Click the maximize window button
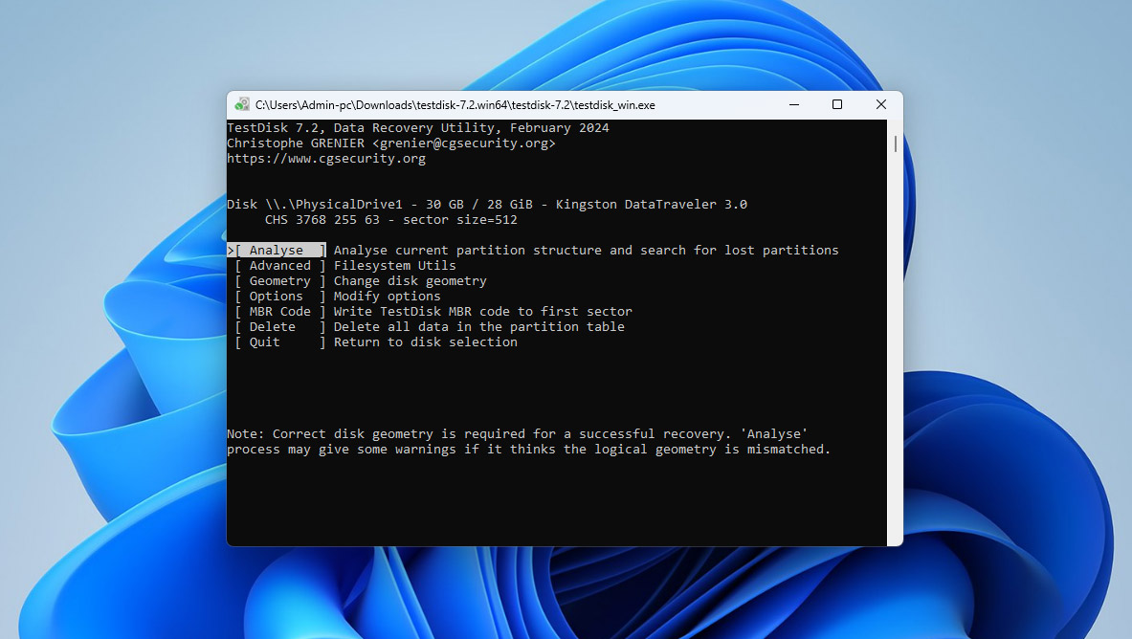Image resolution: width=1132 pixels, height=639 pixels. (x=836, y=104)
